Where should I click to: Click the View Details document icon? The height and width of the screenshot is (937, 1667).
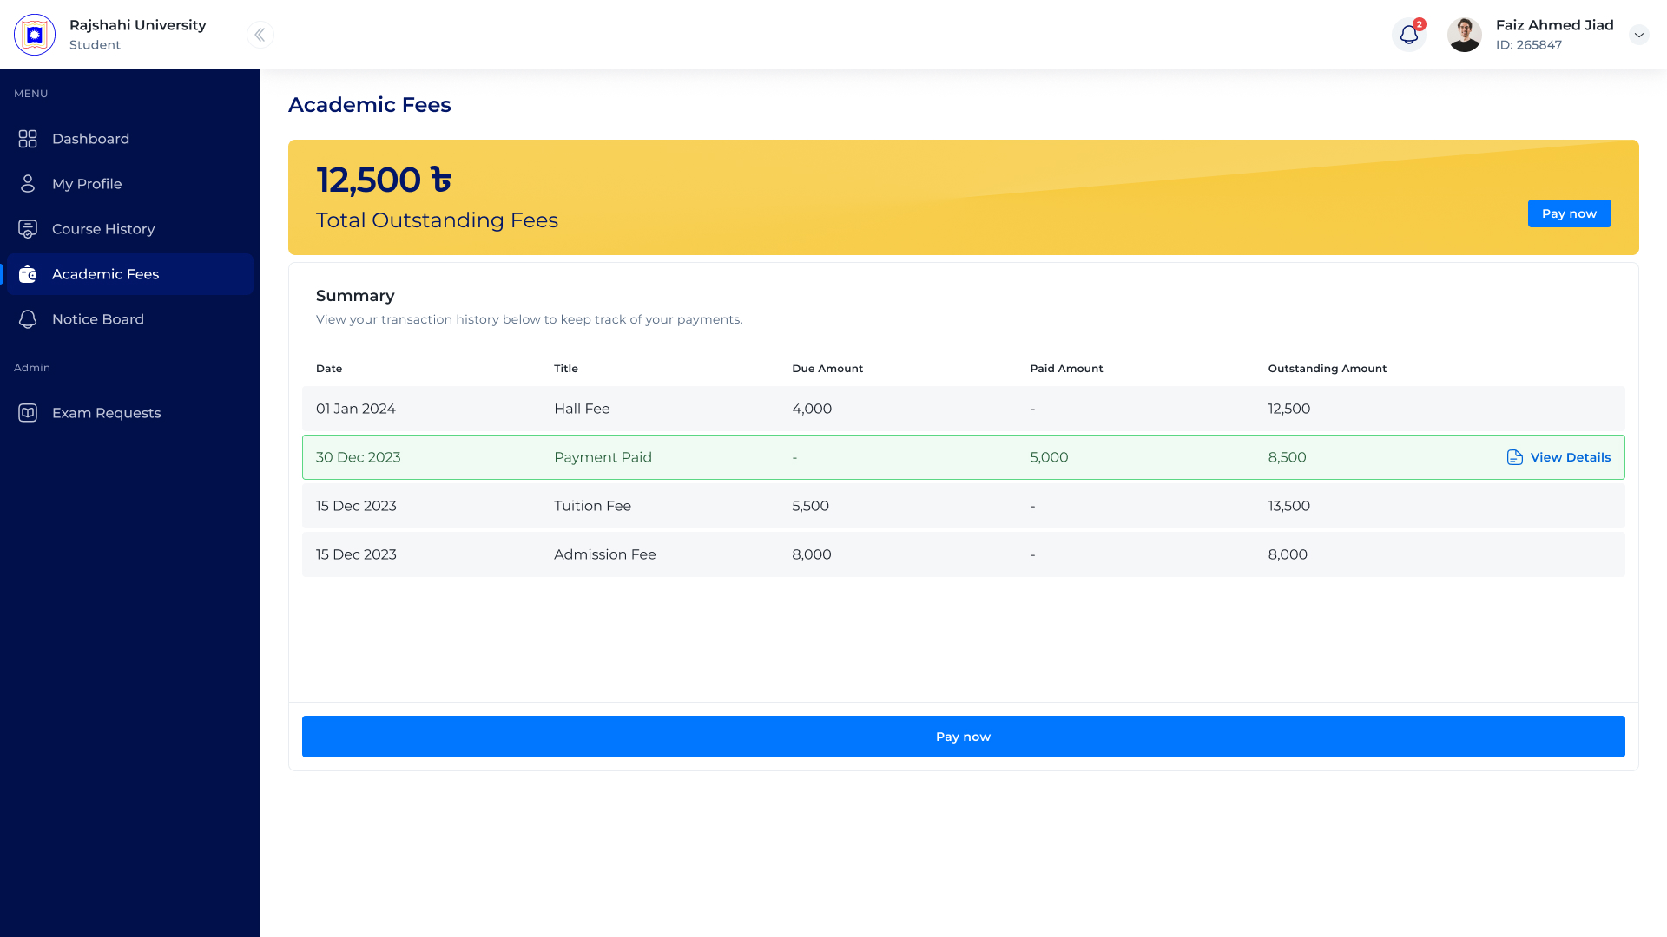(1515, 457)
